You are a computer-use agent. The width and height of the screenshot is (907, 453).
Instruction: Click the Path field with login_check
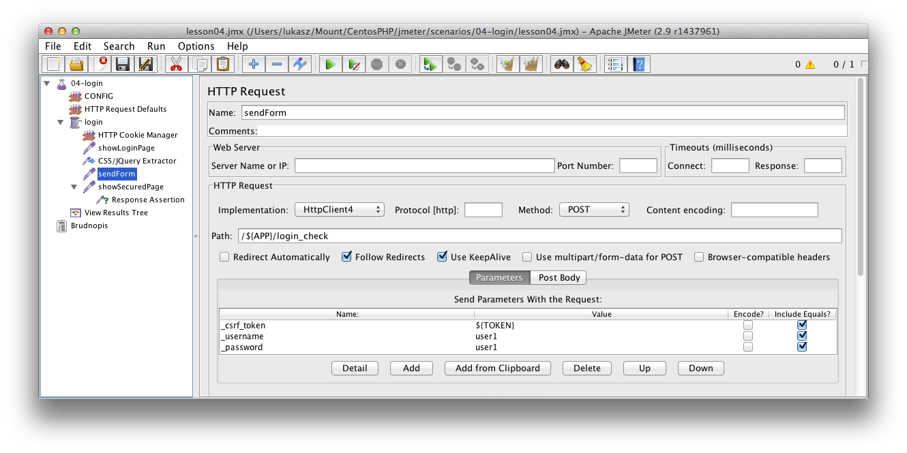539,236
